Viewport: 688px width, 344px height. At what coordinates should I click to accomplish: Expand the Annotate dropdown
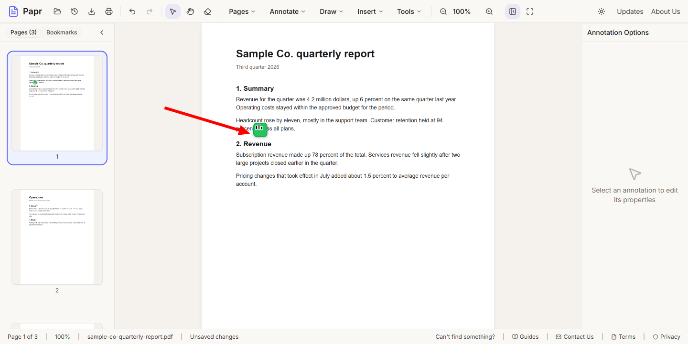pos(288,11)
